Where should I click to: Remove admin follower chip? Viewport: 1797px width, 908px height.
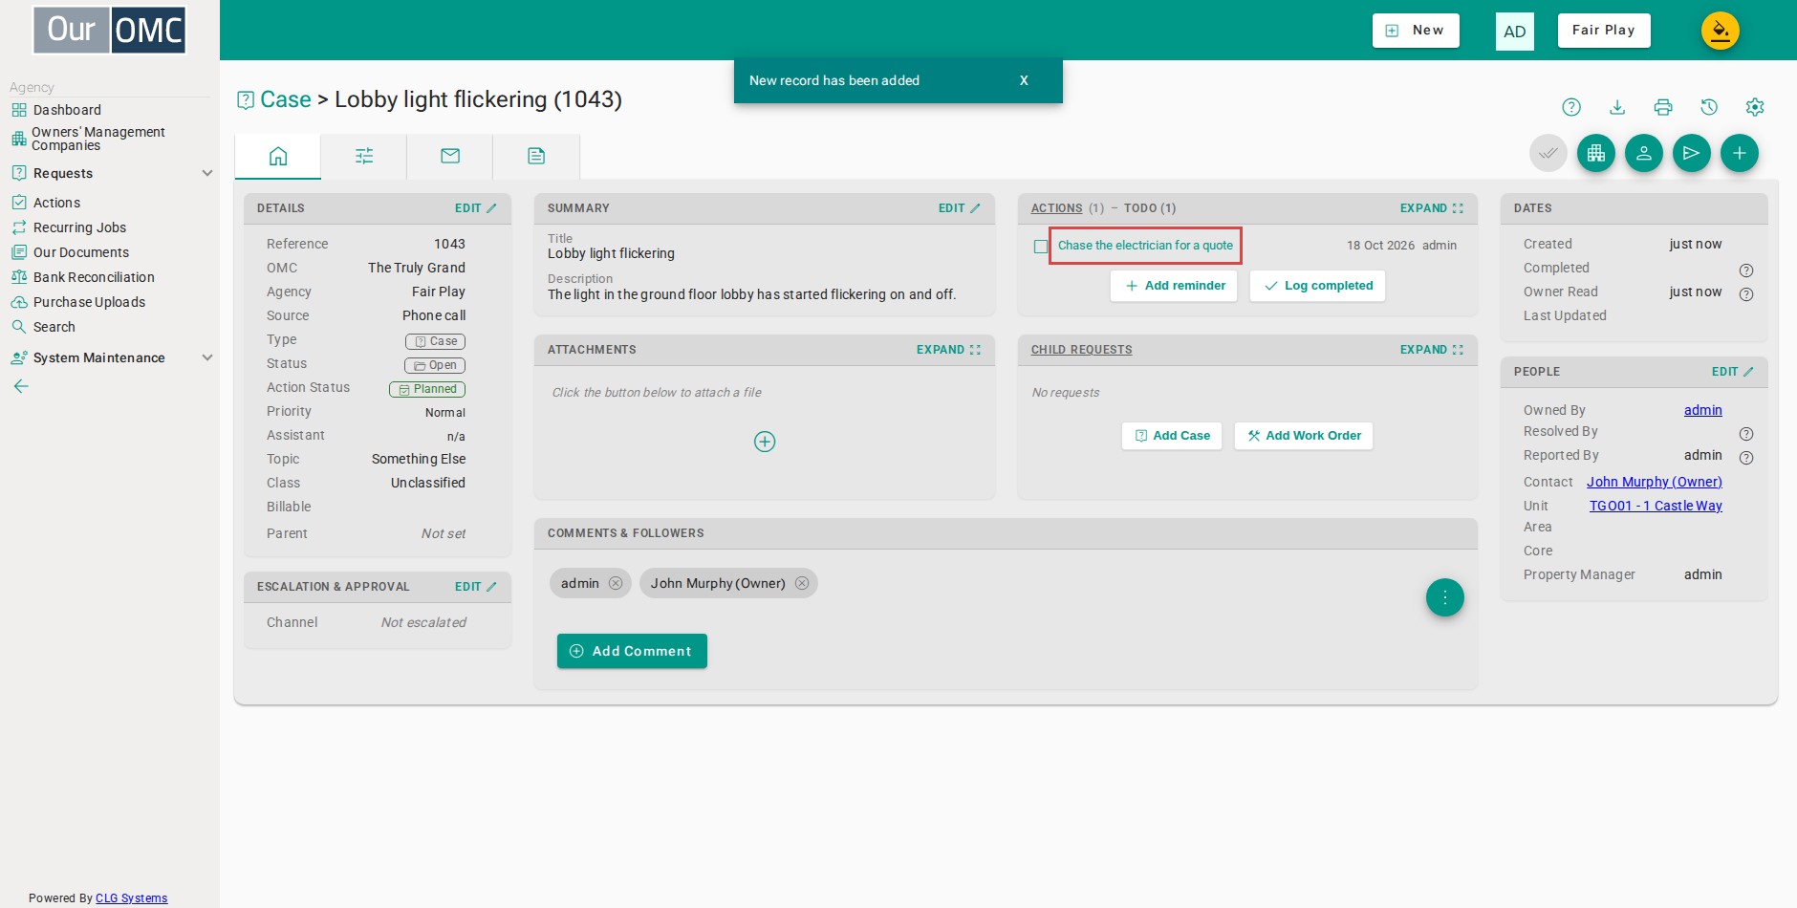(x=616, y=583)
